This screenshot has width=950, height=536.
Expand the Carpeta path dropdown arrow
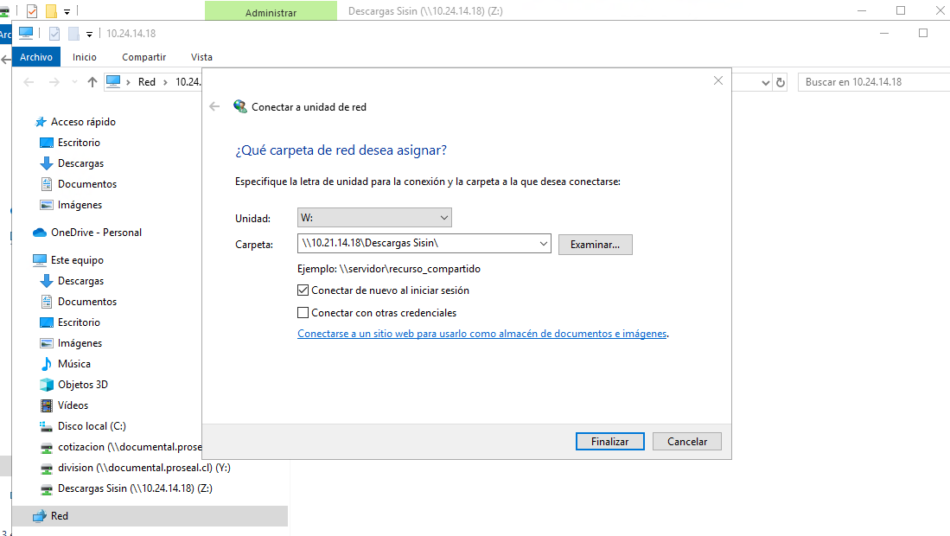coord(543,245)
